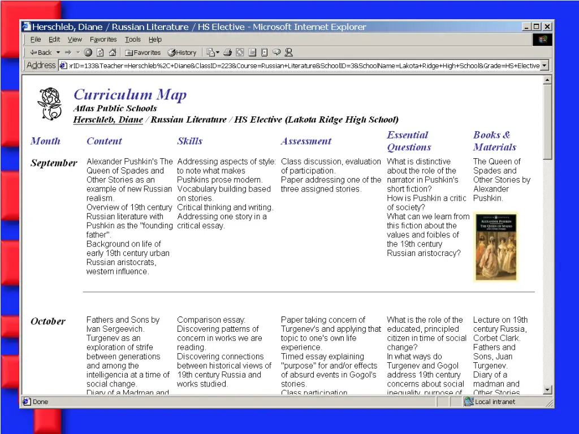Click the October month label

point(48,321)
